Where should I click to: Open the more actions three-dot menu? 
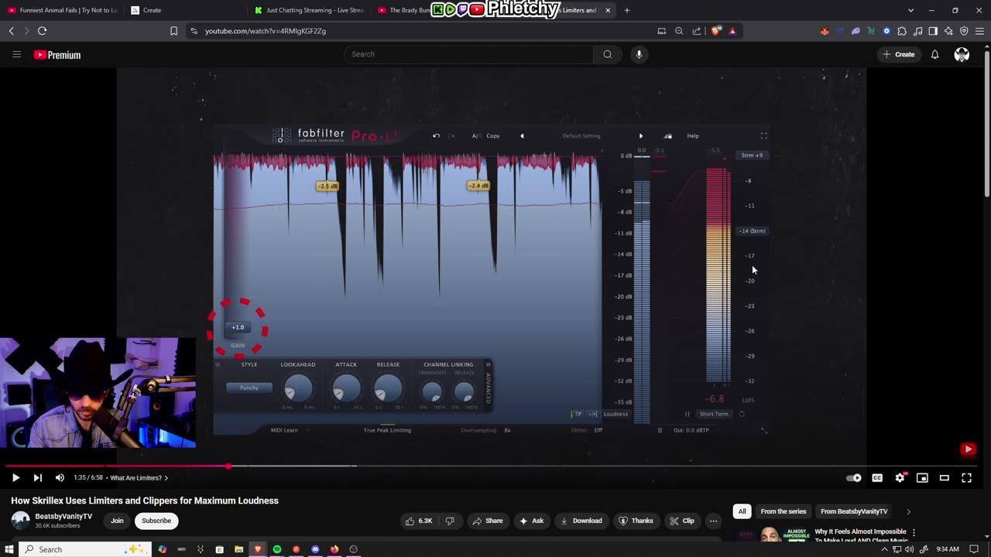[714, 521]
